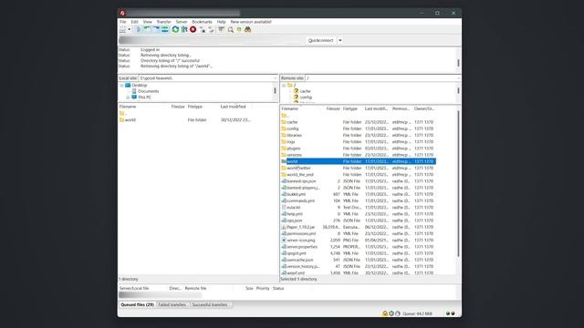584x328 pixels.
Task: Open the Edit menu
Action: point(134,22)
